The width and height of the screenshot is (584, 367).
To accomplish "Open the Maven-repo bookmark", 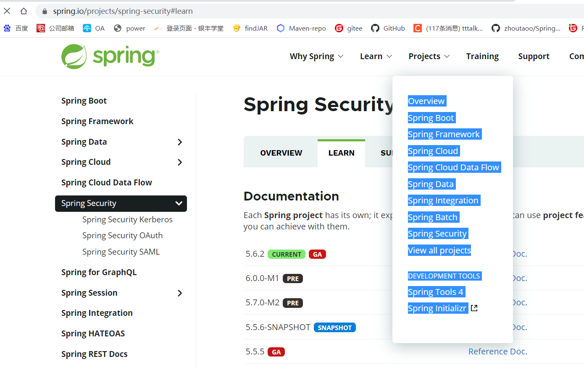I will (301, 28).
